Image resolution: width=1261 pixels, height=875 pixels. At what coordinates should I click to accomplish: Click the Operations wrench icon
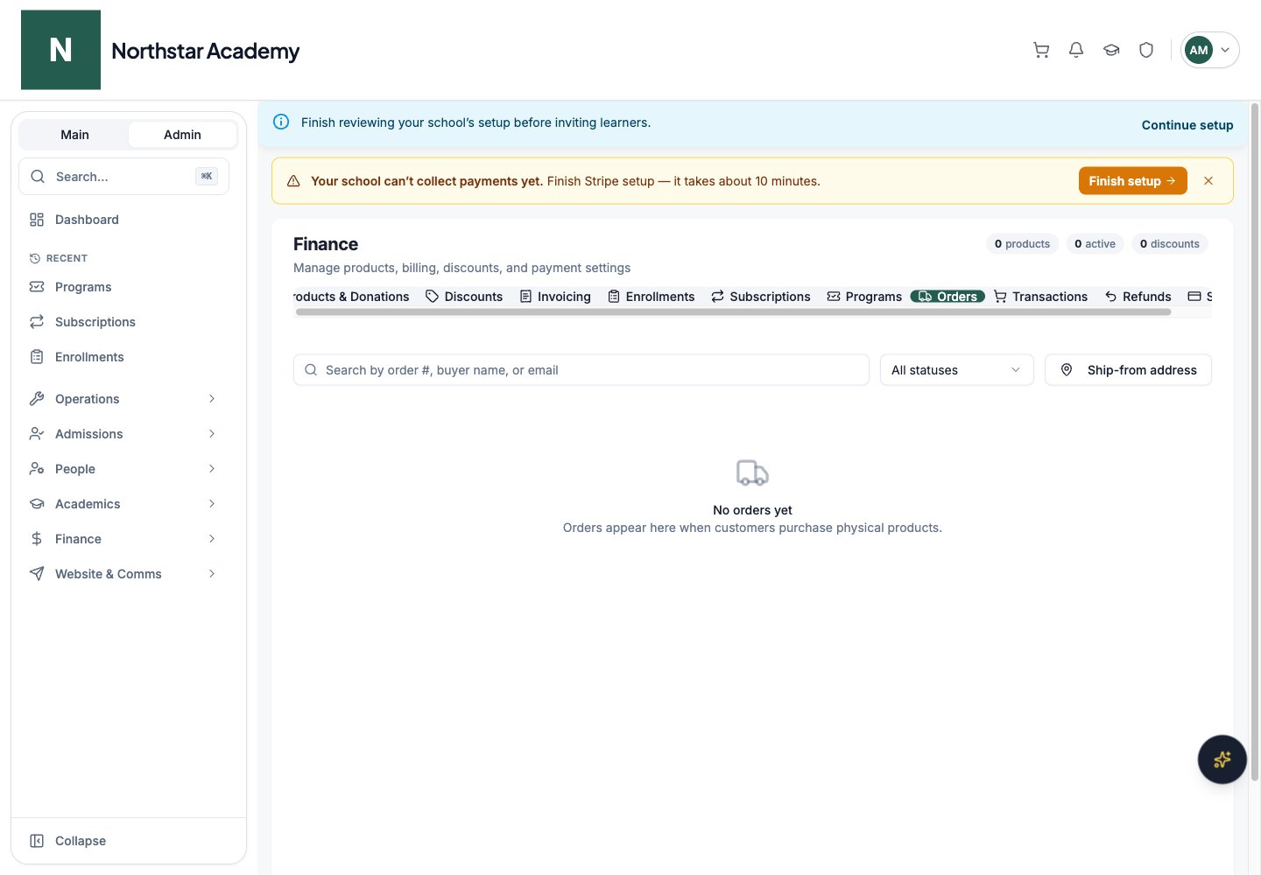tap(37, 399)
